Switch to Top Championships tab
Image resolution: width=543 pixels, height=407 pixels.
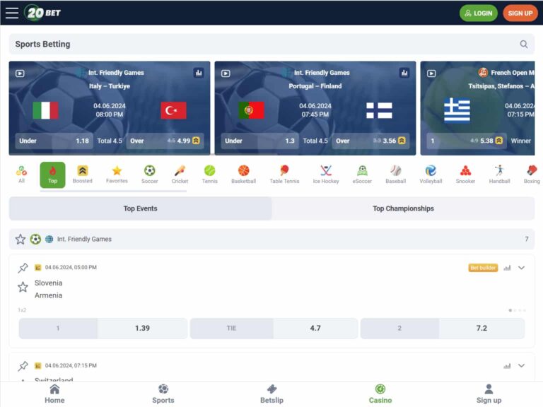[403, 208]
